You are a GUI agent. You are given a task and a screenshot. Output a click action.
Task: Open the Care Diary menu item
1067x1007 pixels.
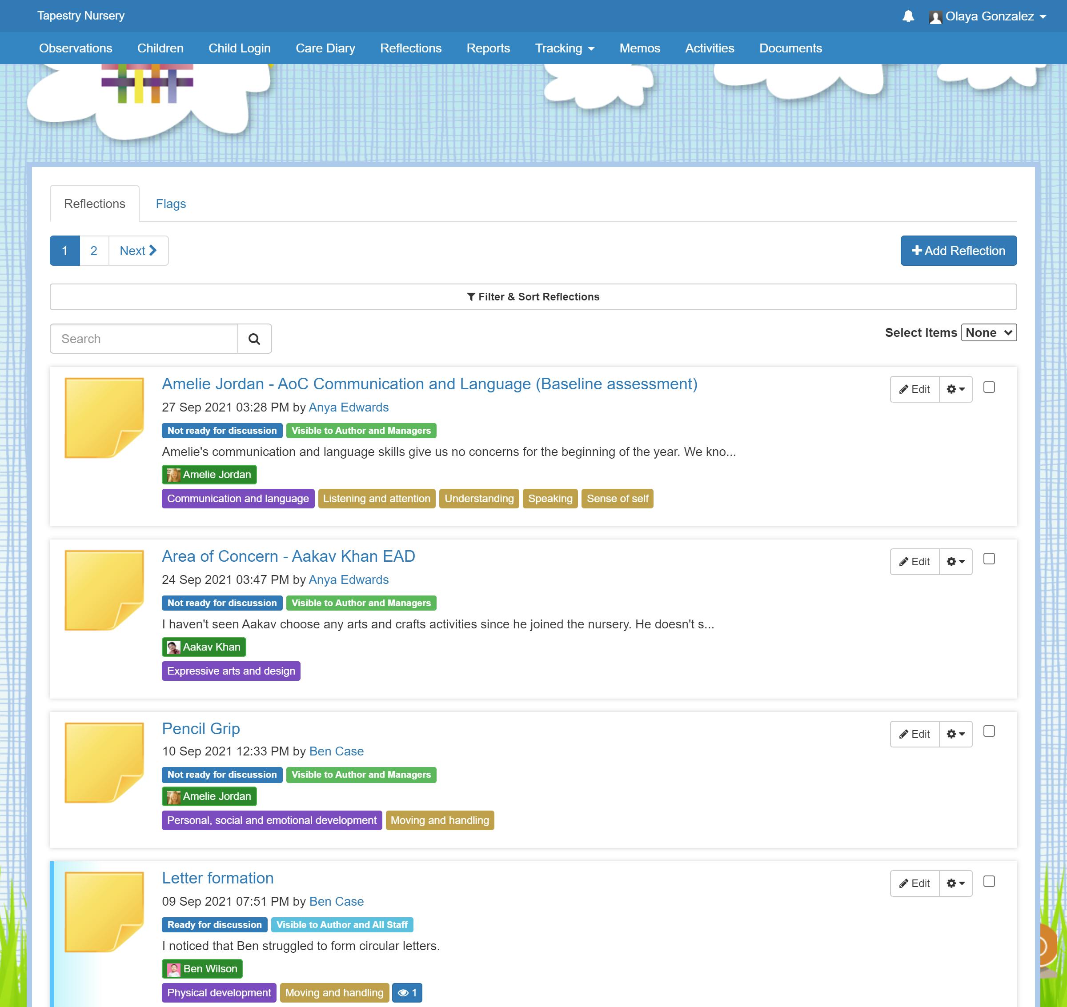tap(325, 48)
